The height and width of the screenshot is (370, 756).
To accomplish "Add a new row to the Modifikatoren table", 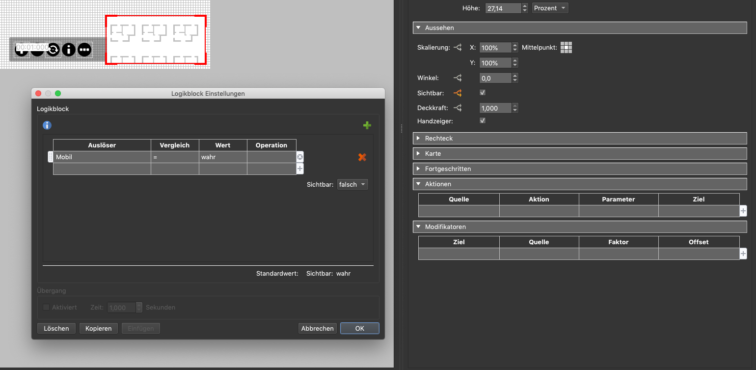I will coord(743,254).
